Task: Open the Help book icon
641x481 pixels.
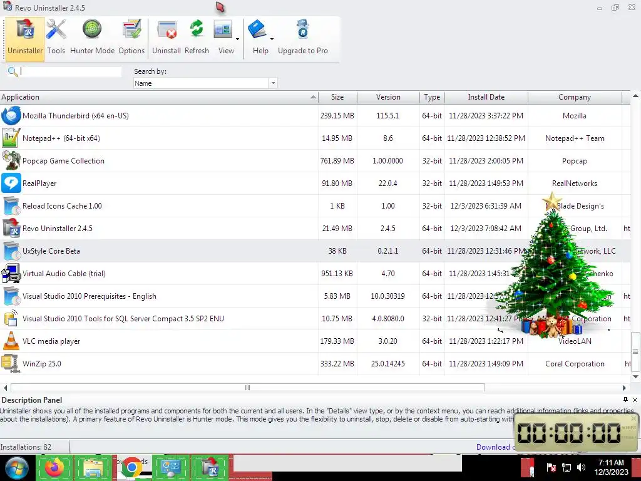Action: tap(257, 30)
